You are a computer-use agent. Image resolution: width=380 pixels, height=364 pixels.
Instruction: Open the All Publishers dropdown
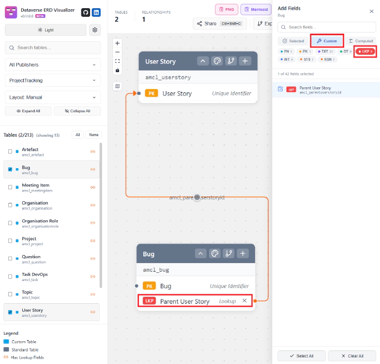point(52,65)
